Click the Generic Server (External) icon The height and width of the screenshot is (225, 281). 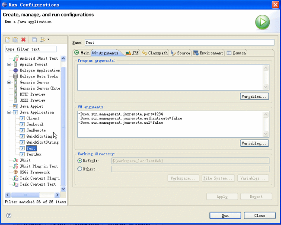tap(16, 88)
